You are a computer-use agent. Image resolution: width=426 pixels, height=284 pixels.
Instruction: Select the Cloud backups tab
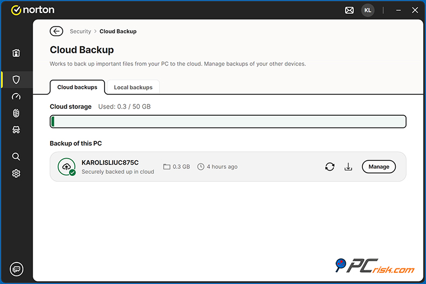point(77,87)
